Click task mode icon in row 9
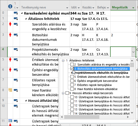This screenshot has width=138, height=126. point(16,100)
